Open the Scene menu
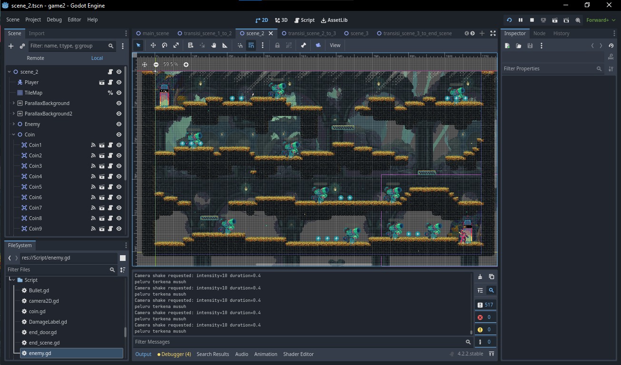 point(13,19)
